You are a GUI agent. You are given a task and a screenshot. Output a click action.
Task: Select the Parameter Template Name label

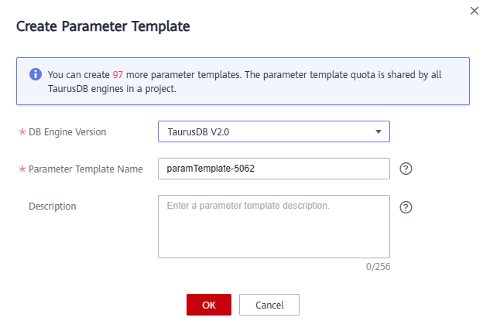pos(86,169)
